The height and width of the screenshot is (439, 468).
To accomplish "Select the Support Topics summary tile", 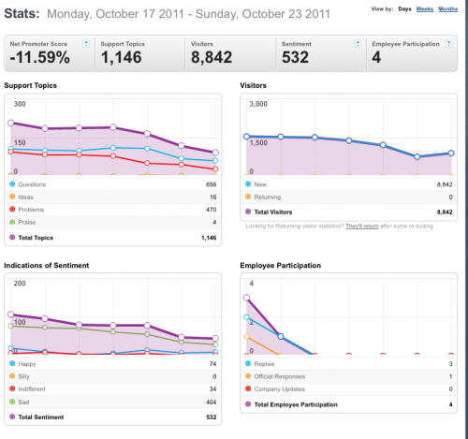I will 140,53.
